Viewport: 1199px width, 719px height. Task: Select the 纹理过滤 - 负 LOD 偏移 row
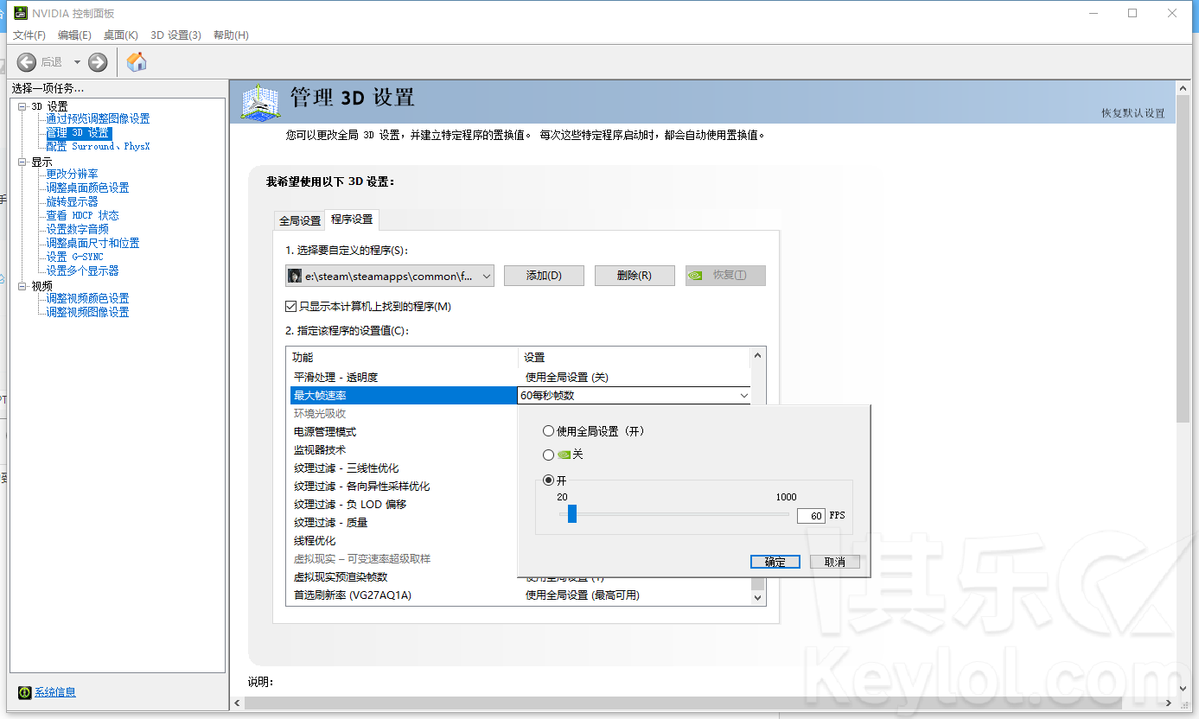402,504
